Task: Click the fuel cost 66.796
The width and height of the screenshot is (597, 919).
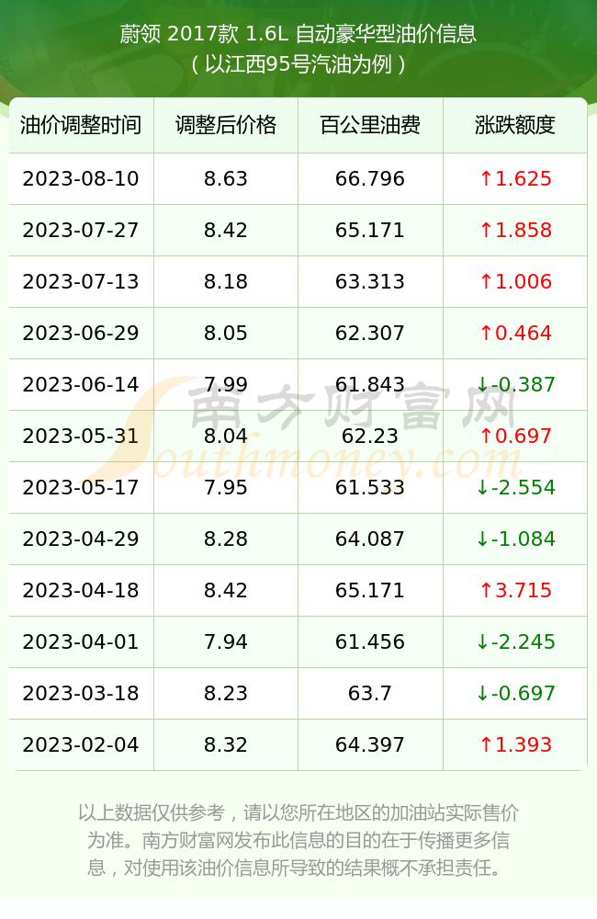Action: click(370, 179)
